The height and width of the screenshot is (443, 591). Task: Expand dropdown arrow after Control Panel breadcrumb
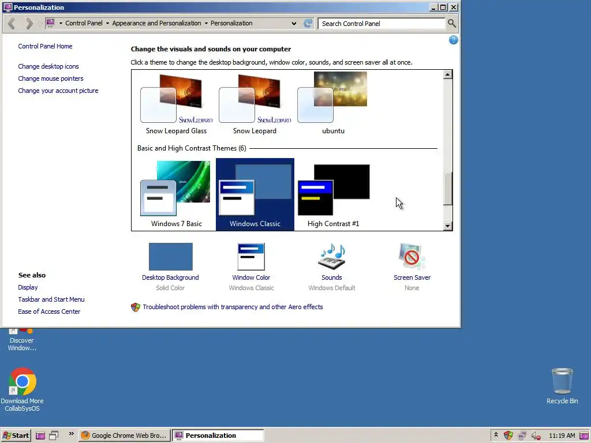(x=107, y=23)
